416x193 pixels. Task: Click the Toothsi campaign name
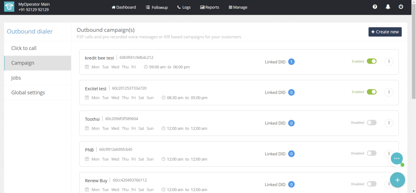(x=92, y=119)
